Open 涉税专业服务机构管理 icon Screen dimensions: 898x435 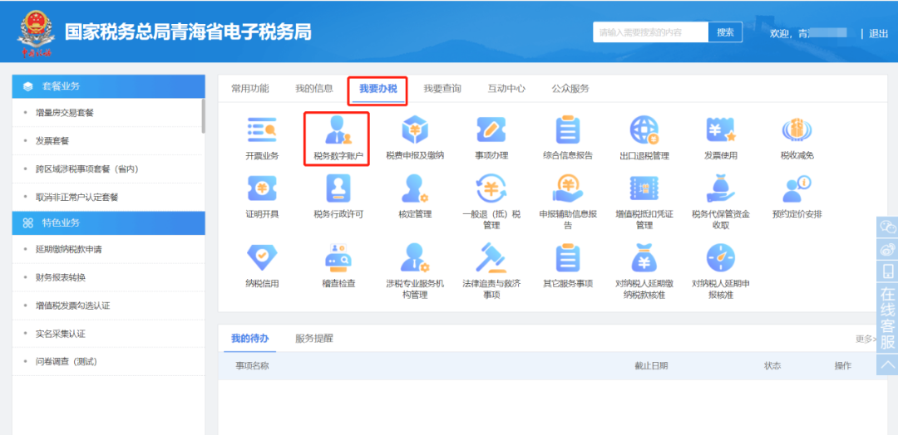pos(415,258)
